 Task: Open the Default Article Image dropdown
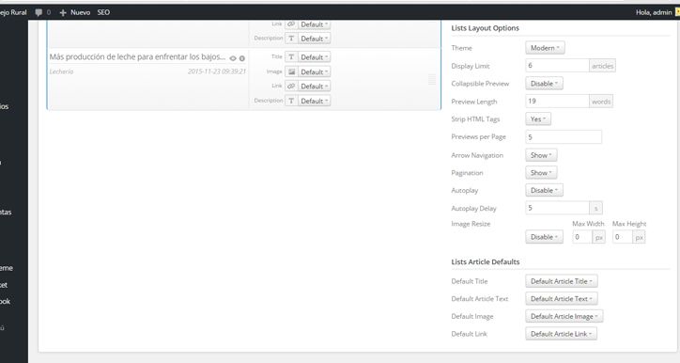pyautogui.click(x=564, y=317)
